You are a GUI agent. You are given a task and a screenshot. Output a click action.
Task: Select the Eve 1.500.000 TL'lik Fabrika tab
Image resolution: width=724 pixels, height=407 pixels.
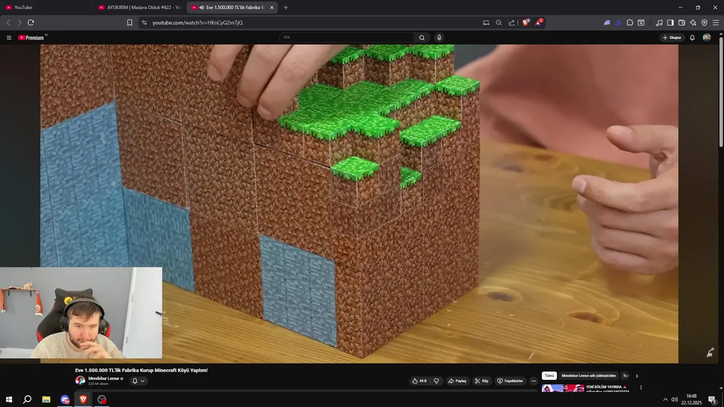click(232, 7)
